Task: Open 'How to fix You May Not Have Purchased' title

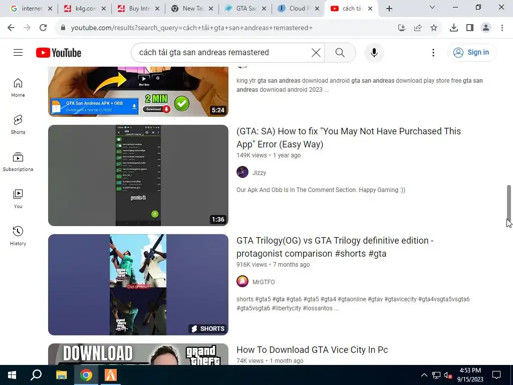Action: coord(349,137)
